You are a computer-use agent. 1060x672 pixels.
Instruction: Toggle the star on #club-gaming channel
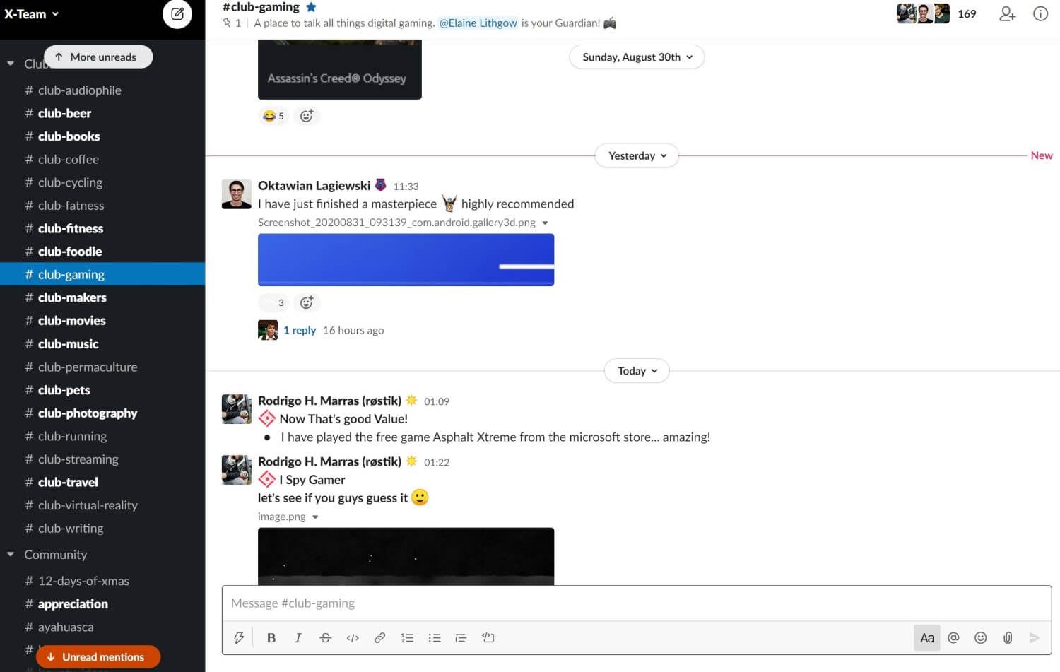311,7
